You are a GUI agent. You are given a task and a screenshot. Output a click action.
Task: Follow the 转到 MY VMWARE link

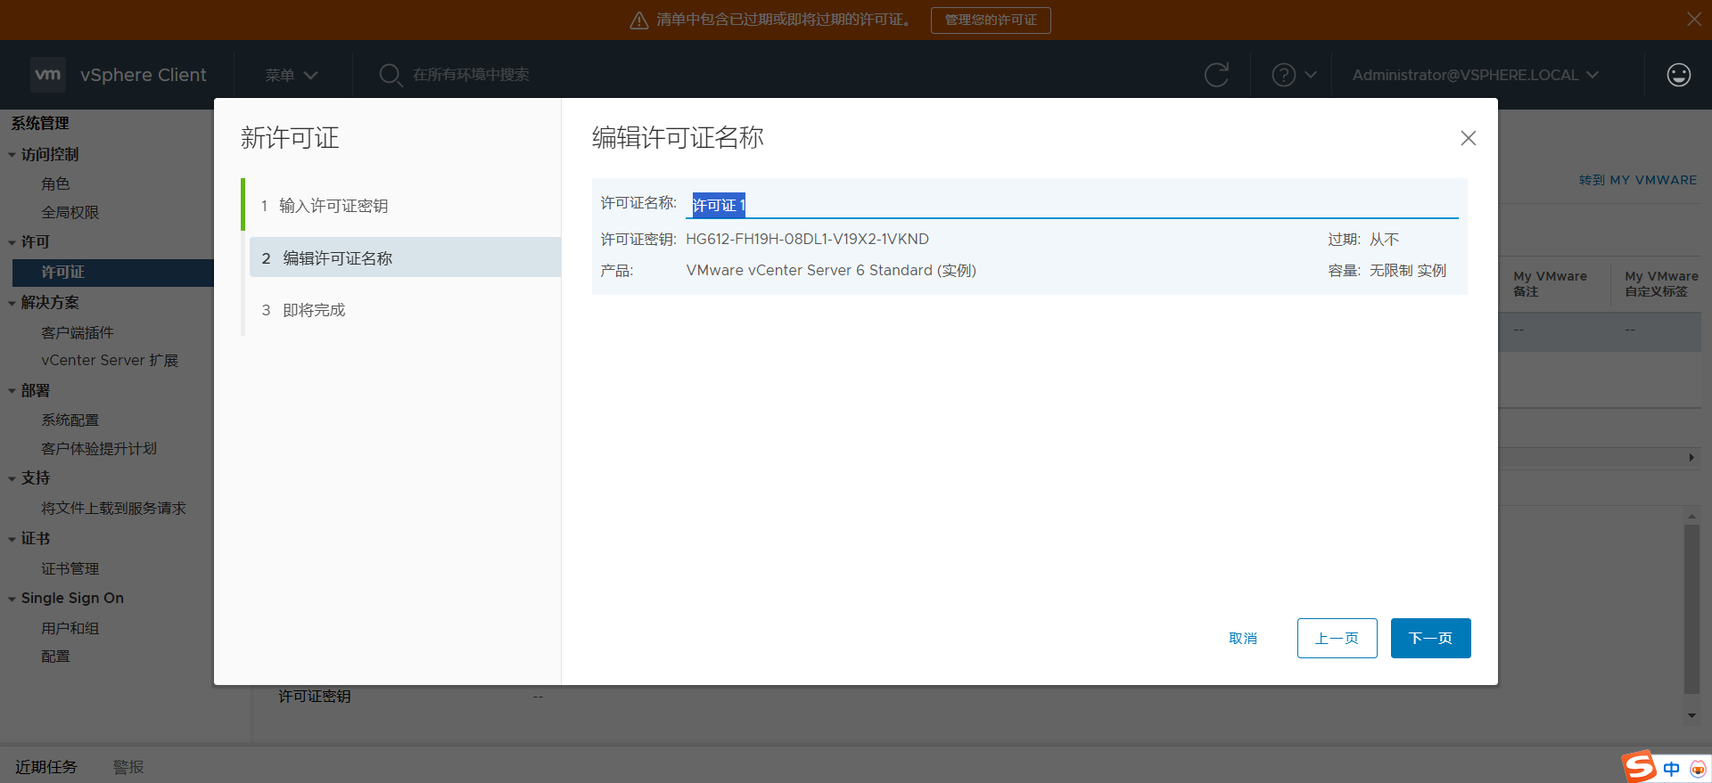(1637, 180)
